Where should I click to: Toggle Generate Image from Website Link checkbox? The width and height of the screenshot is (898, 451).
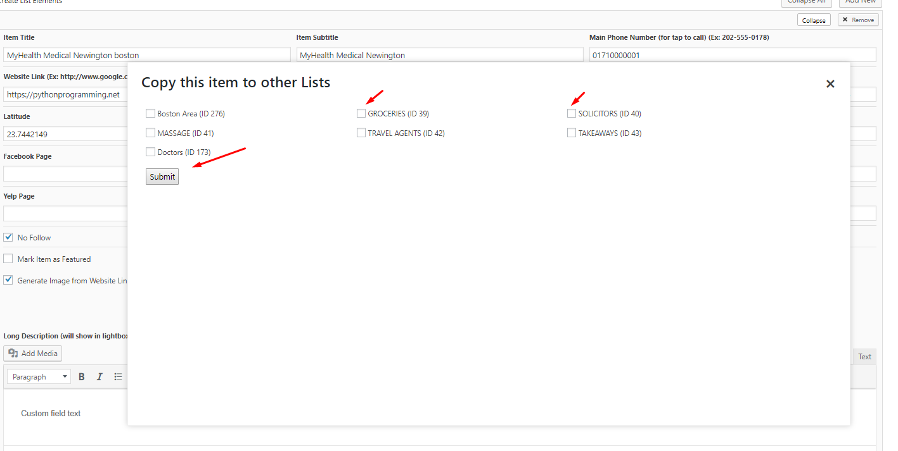click(8, 280)
